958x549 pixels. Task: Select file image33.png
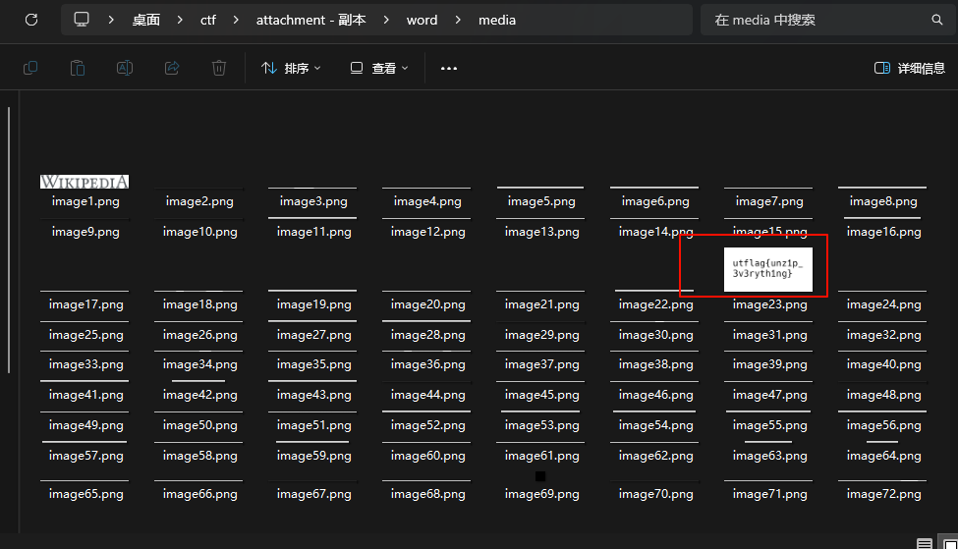click(85, 364)
